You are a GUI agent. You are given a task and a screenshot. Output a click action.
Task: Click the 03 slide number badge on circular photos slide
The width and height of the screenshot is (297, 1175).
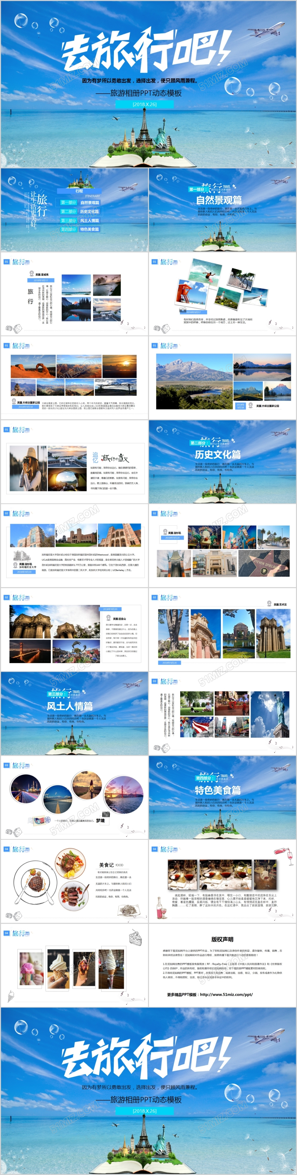pyautogui.click(x=6, y=765)
